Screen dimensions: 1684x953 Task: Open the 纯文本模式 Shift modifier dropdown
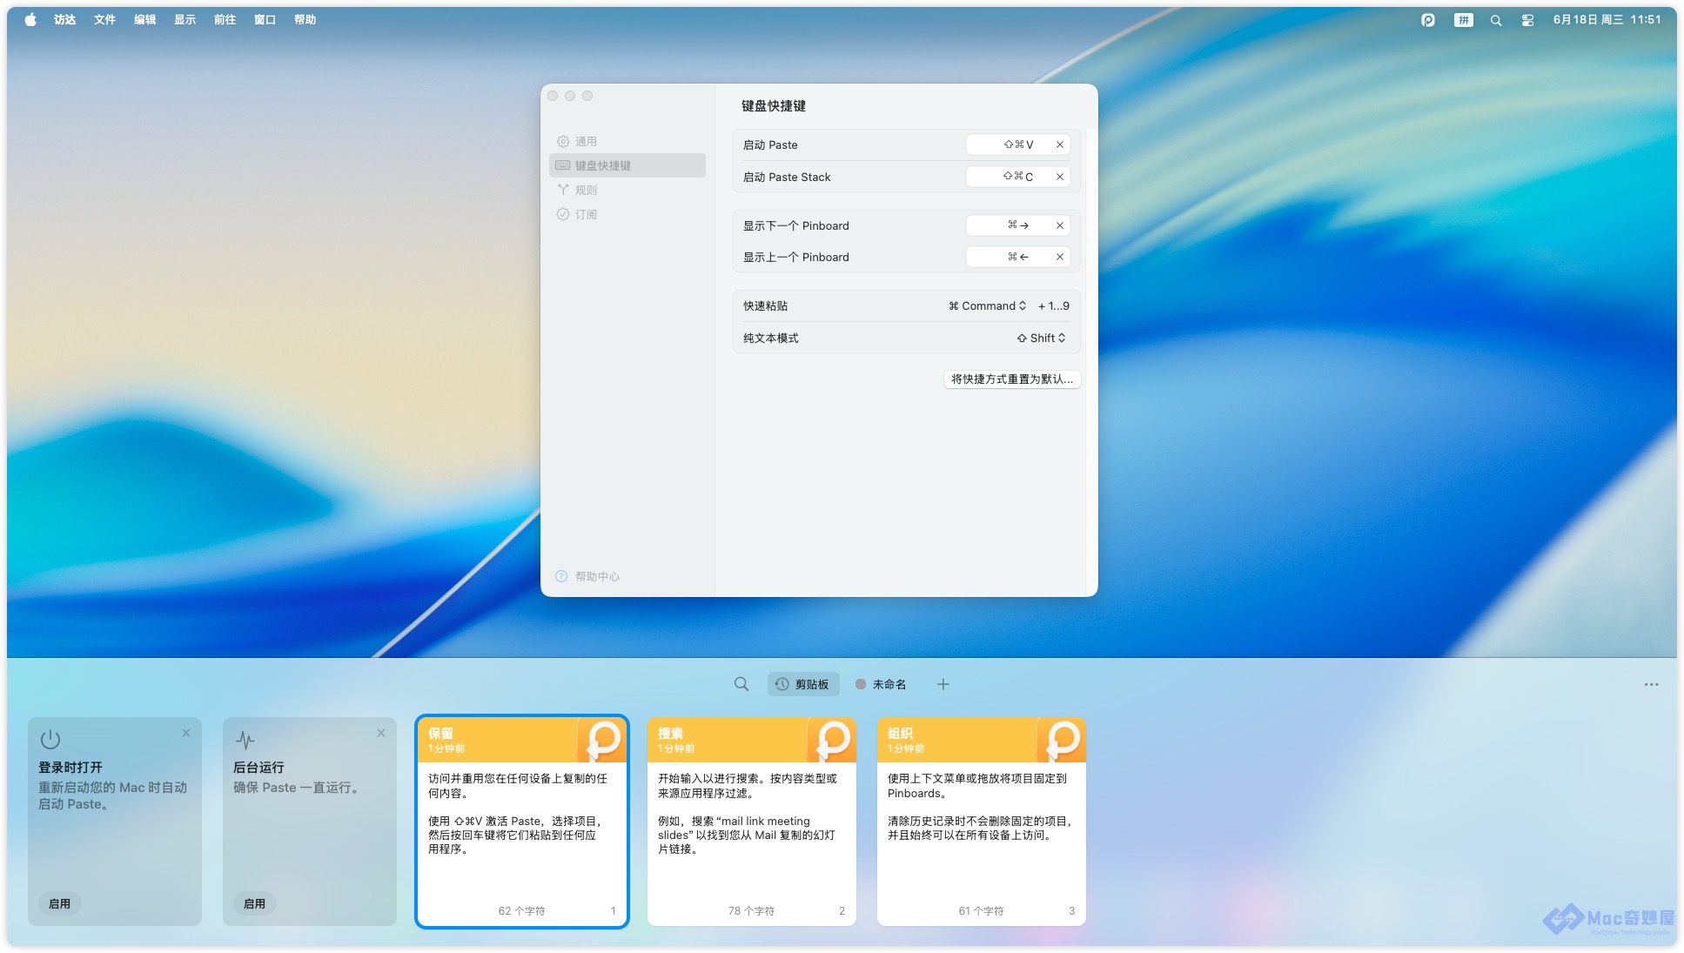(x=1041, y=338)
